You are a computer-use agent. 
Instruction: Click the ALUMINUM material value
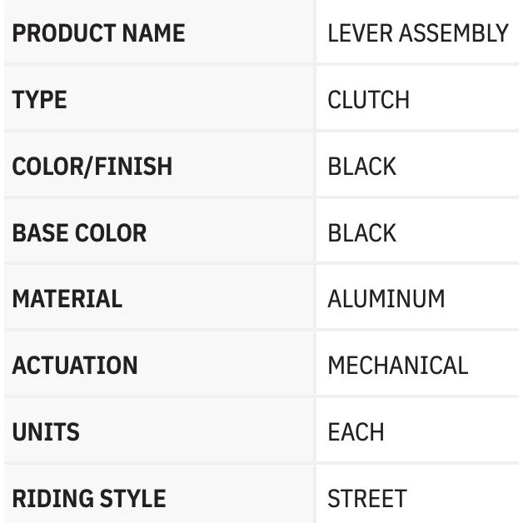pyautogui.click(x=386, y=299)
